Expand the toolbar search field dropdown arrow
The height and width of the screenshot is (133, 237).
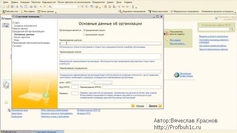pyautogui.click(x=78, y=7)
